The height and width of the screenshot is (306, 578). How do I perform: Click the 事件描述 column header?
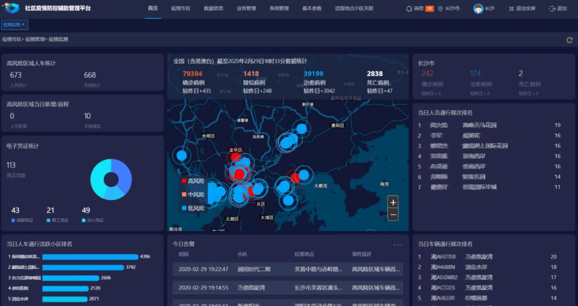pos(362,255)
